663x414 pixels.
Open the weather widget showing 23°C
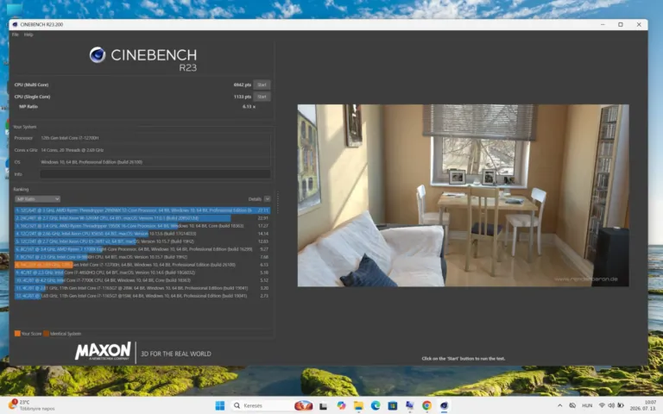tap(32, 405)
